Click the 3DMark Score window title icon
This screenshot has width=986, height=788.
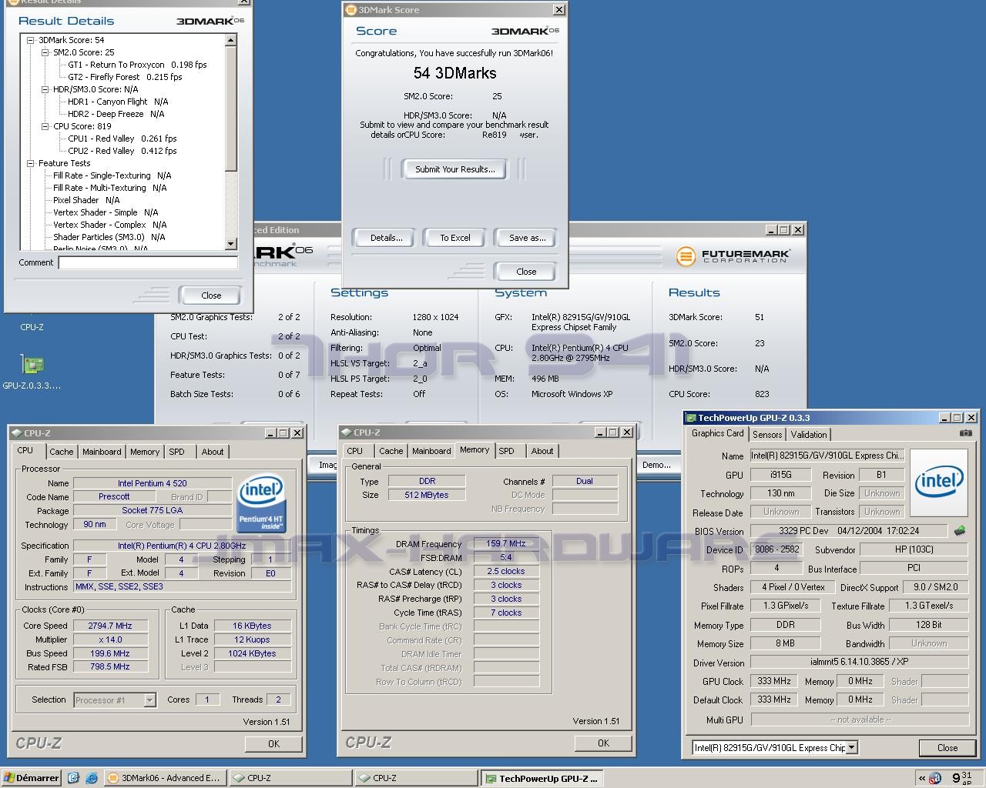click(x=351, y=10)
